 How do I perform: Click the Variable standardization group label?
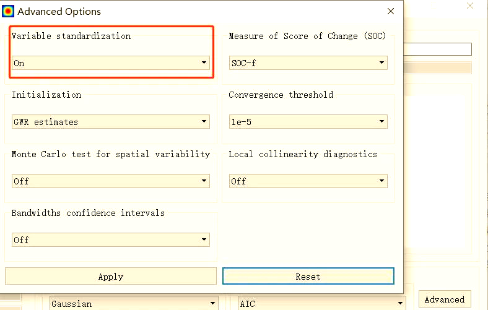(71, 36)
